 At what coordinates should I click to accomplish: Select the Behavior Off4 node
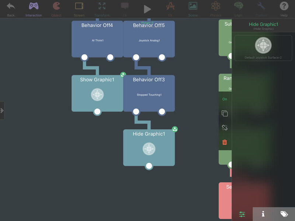point(97,39)
